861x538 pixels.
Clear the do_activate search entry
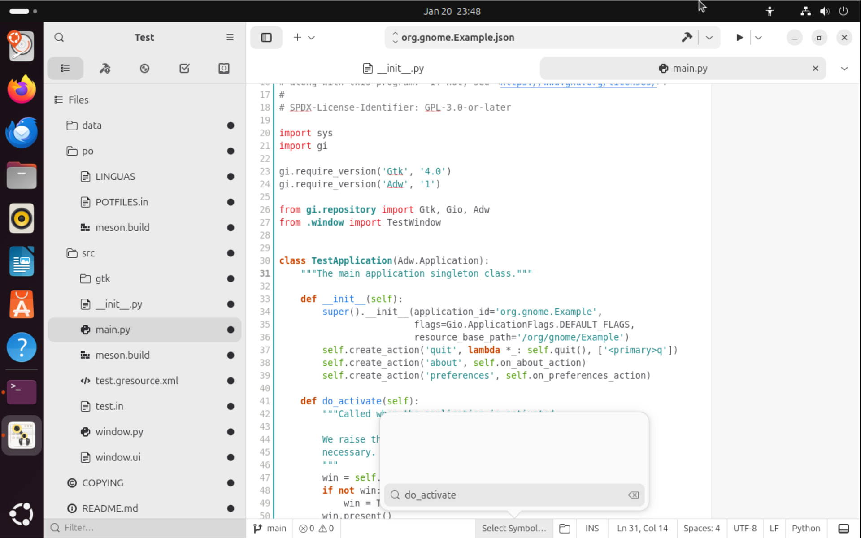coord(633,495)
